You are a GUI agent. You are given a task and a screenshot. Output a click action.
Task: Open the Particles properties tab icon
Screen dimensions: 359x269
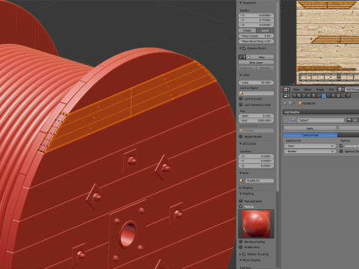(x=343, y=96)
